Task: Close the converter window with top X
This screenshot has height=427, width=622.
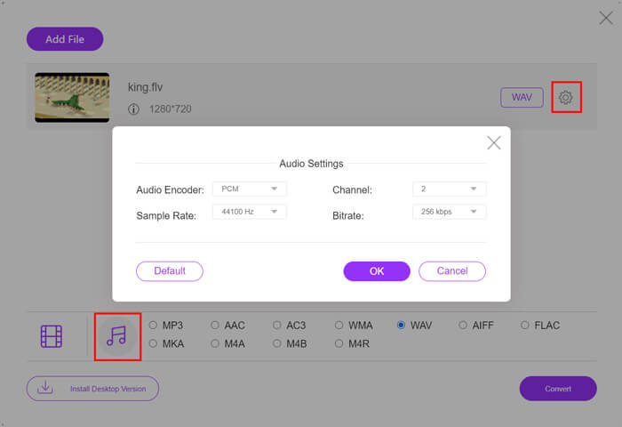Action: point(606,18)
